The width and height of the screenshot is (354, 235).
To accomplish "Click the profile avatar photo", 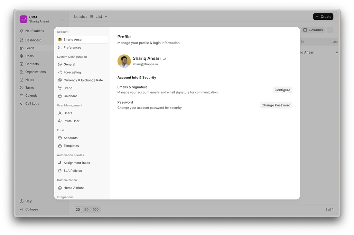I will click(124, 61).
